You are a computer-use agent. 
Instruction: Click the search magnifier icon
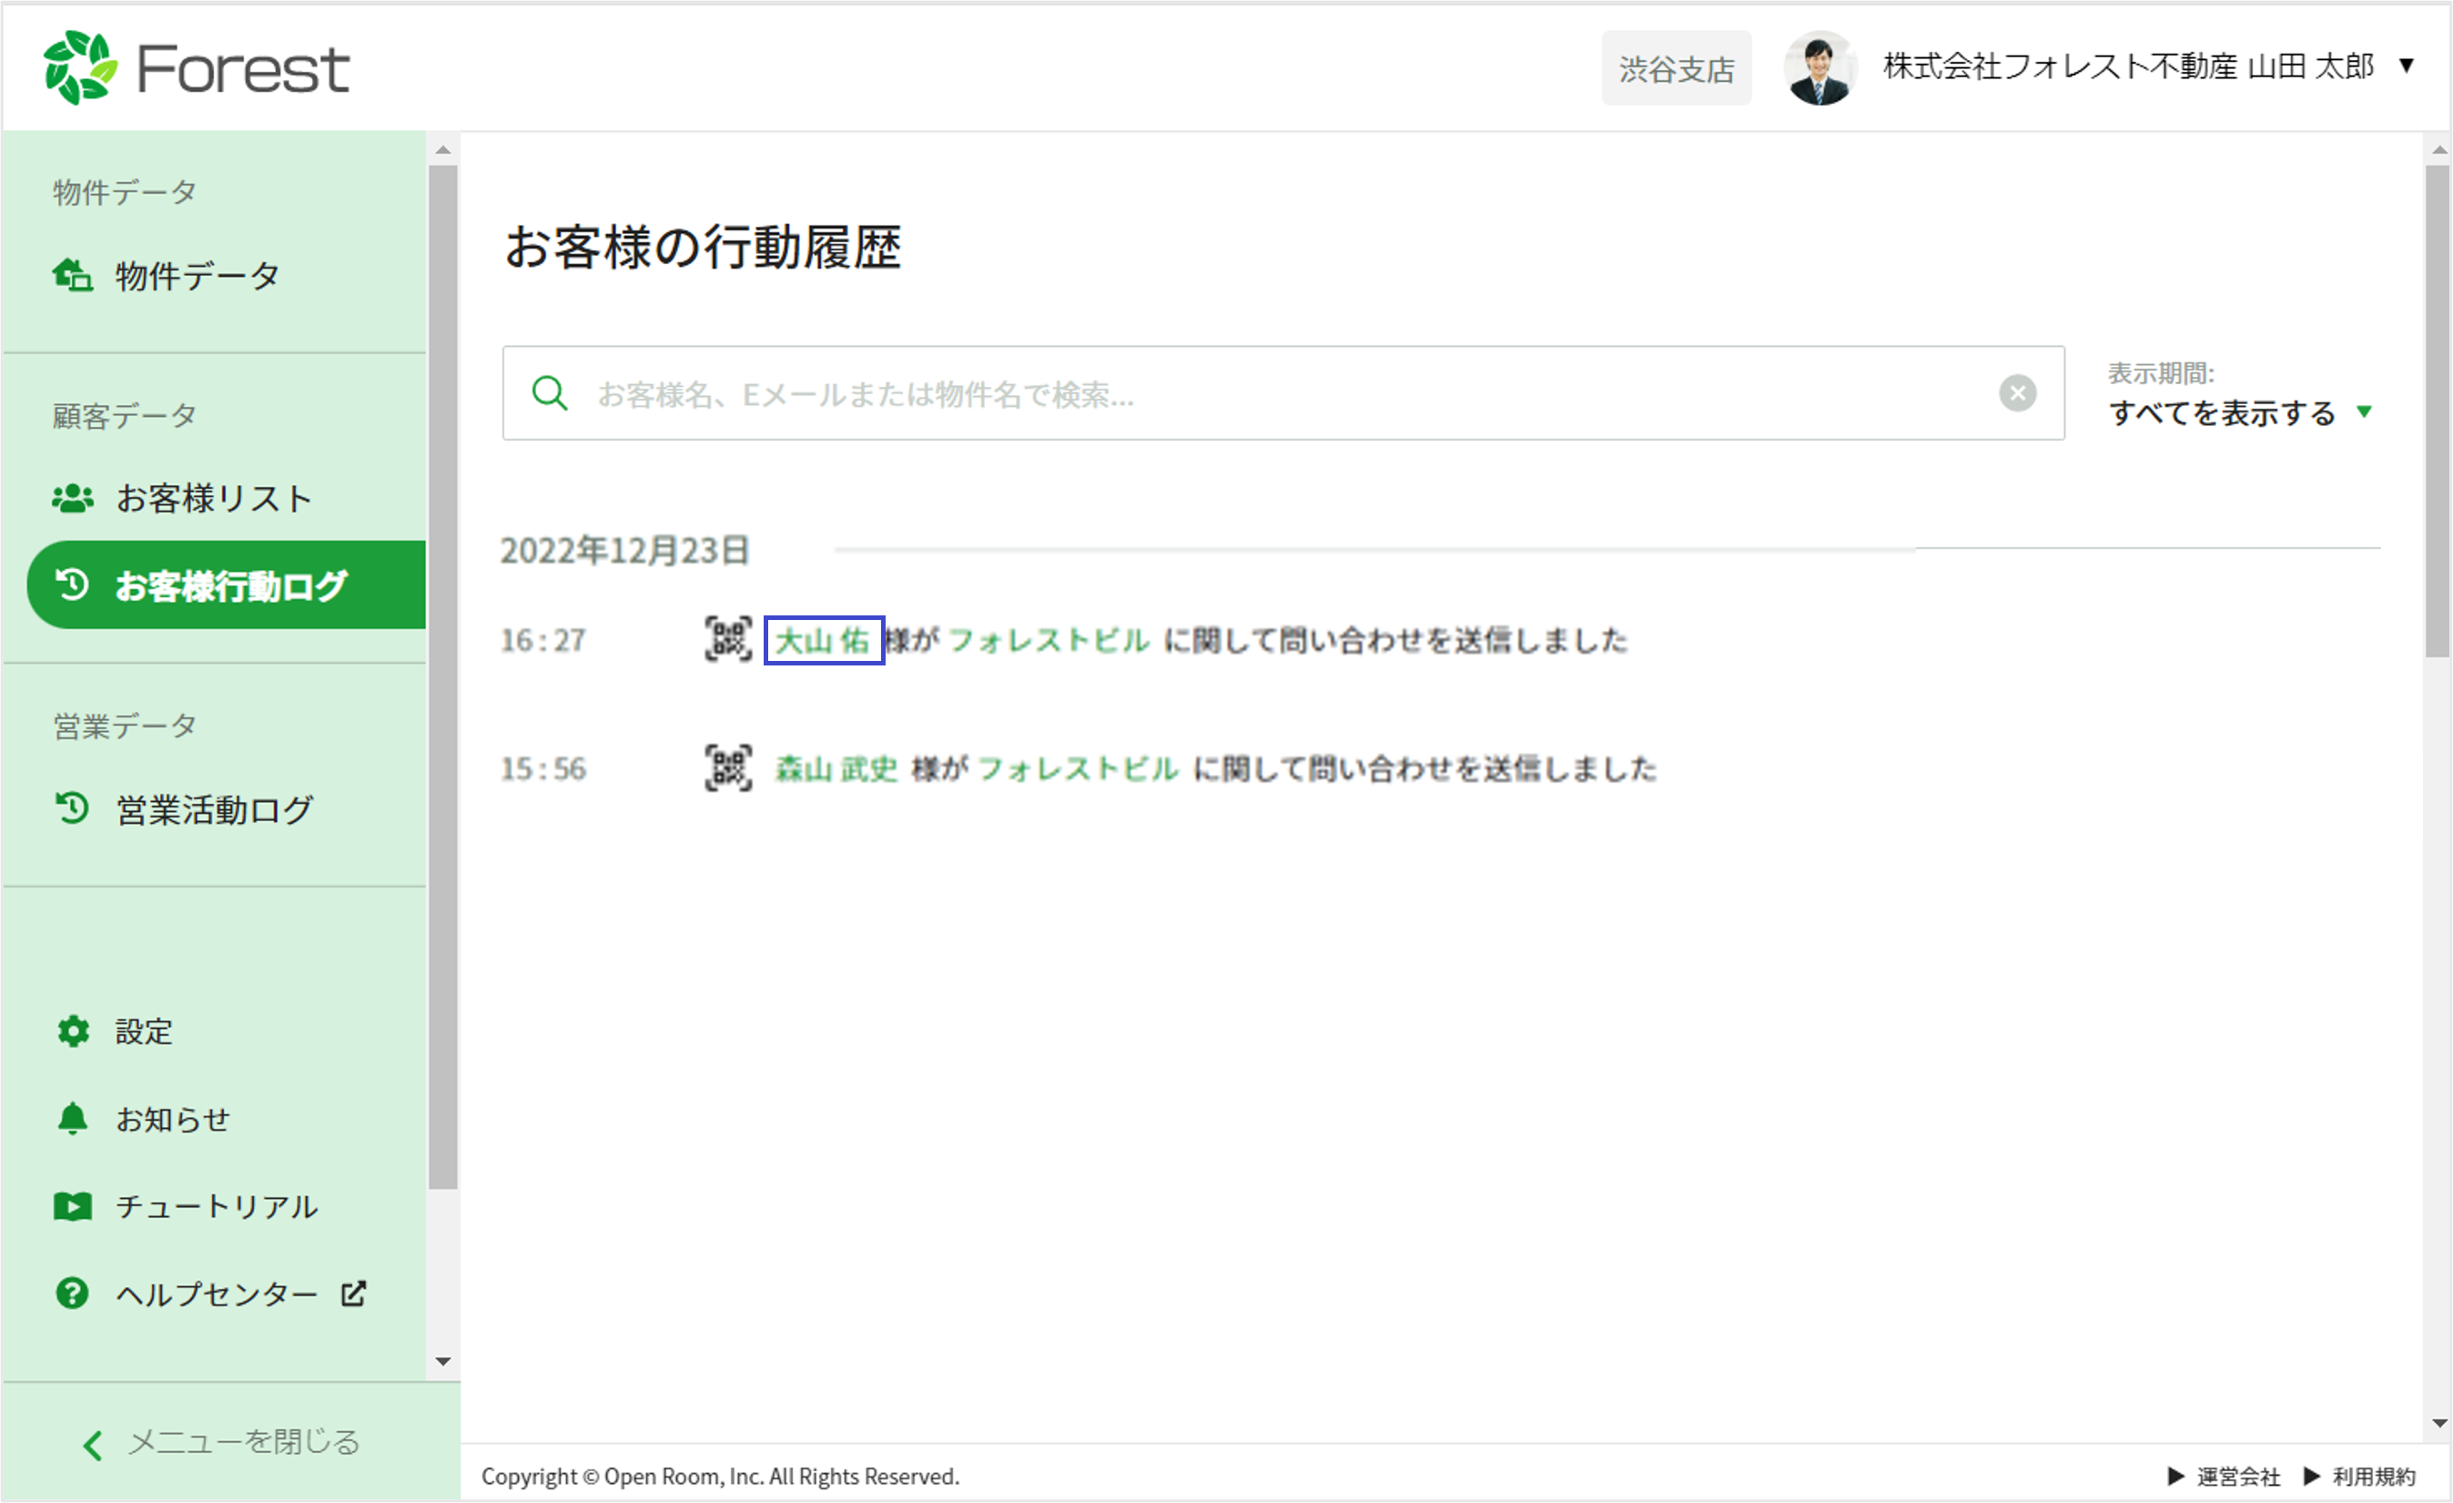click(550, 393)
